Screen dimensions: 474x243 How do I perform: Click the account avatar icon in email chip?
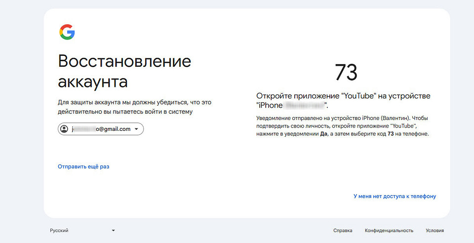pyautogui.click(x=64, y=129)
